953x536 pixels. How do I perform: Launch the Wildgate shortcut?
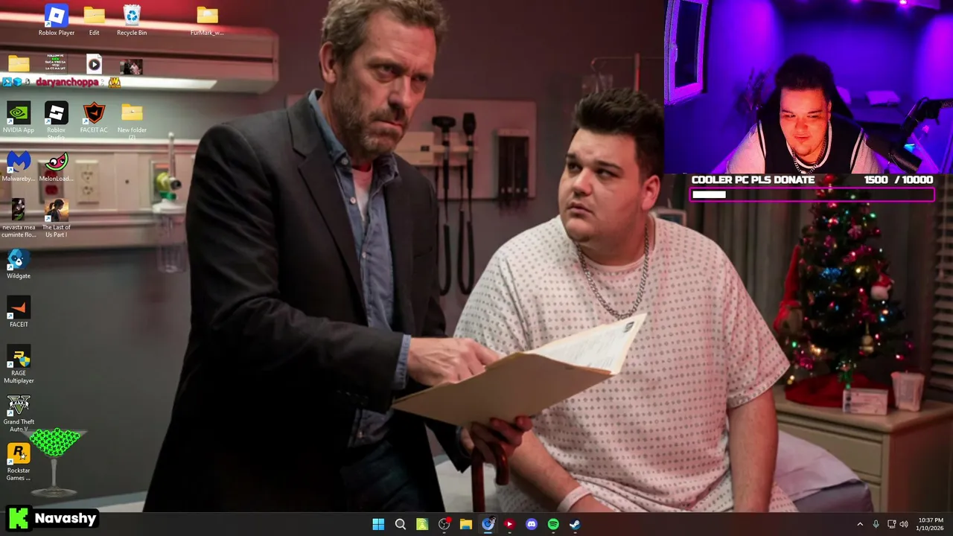(x=19, y=264)
